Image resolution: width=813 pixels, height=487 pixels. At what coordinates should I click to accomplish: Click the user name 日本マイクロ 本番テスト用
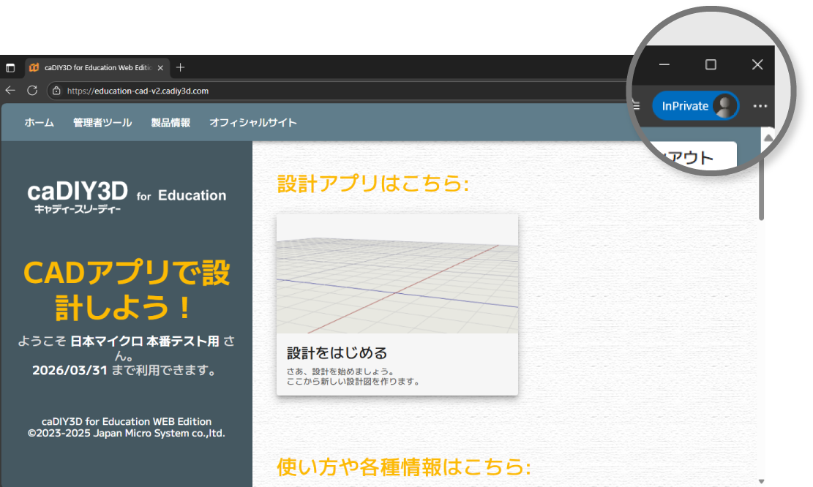pos(145,341)
